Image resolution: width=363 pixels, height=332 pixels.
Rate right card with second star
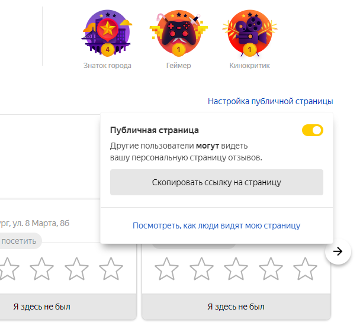coord(201,269)
